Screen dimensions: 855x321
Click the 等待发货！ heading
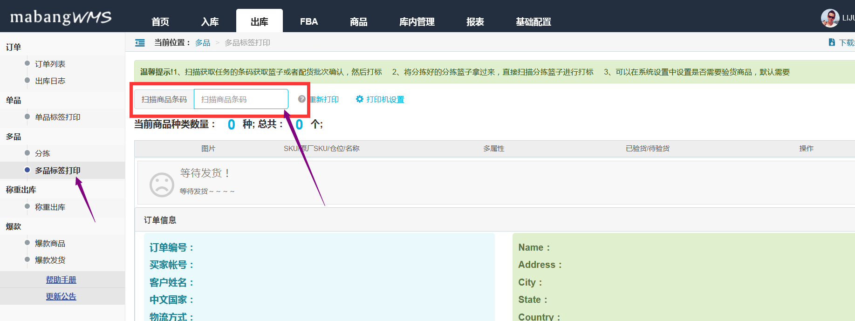[205, 173]
